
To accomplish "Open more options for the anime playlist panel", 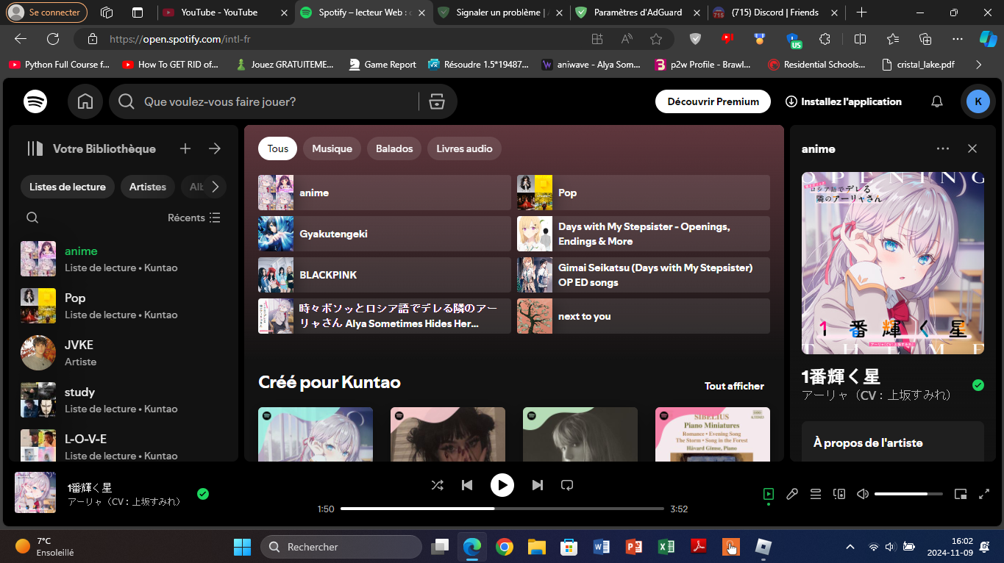I will (943, 148).
